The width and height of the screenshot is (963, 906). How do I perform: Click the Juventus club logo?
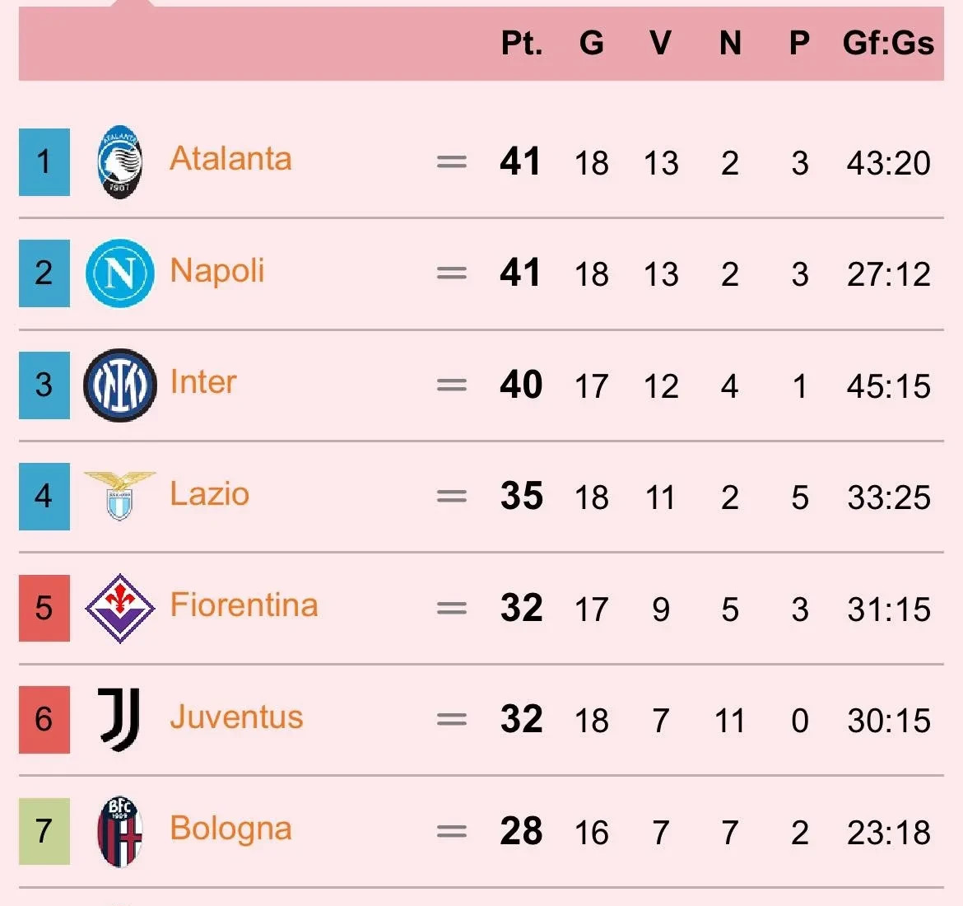pos(120,720)
